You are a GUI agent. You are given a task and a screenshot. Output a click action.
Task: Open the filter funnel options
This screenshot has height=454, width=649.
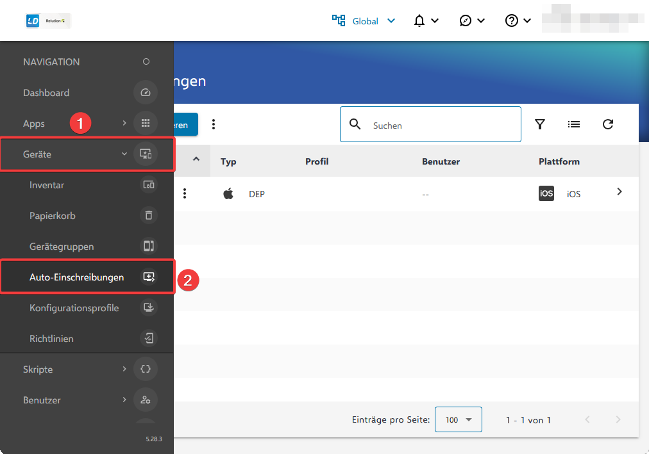click(540, 124)
